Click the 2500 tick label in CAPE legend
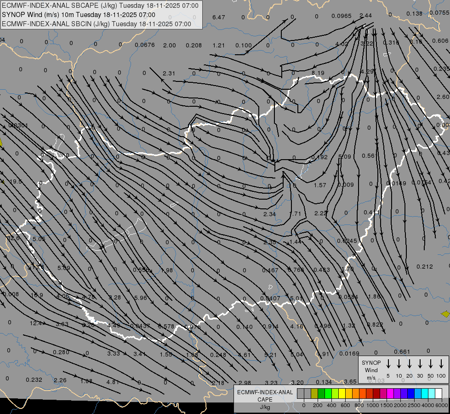450x414 pixels. (x=414, y=405)
